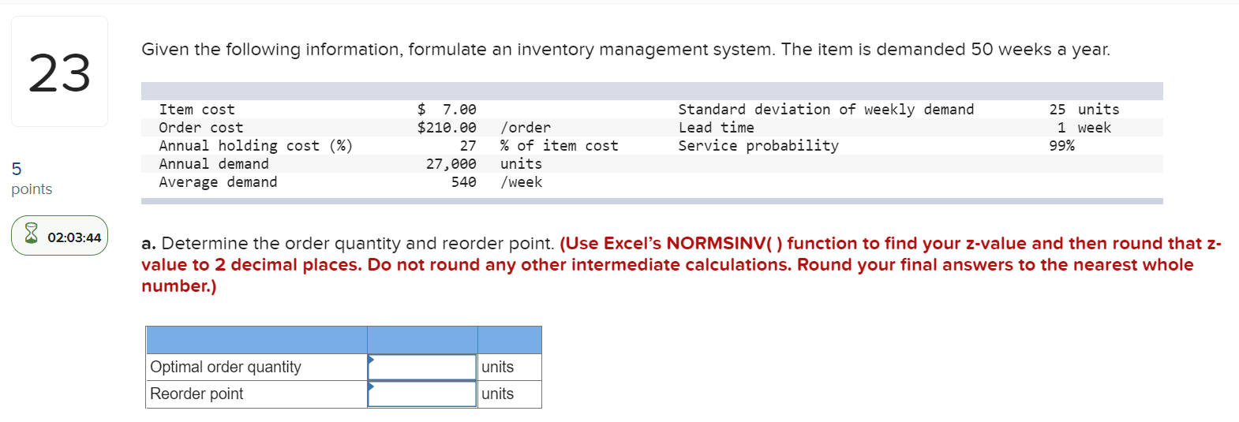Click the Reorder point input field

[422, 394]
